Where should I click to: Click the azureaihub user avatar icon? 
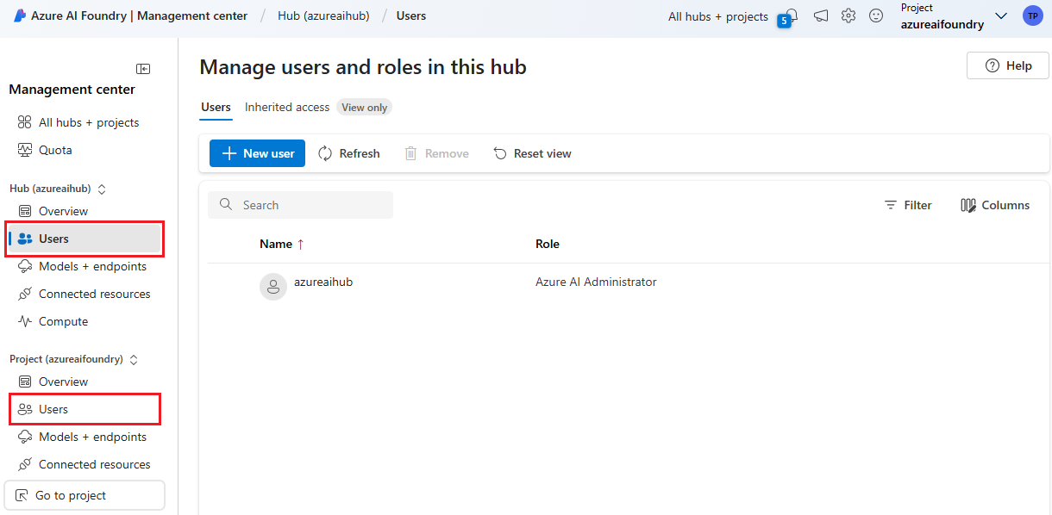pyautogui.click(x=273, y=287)
